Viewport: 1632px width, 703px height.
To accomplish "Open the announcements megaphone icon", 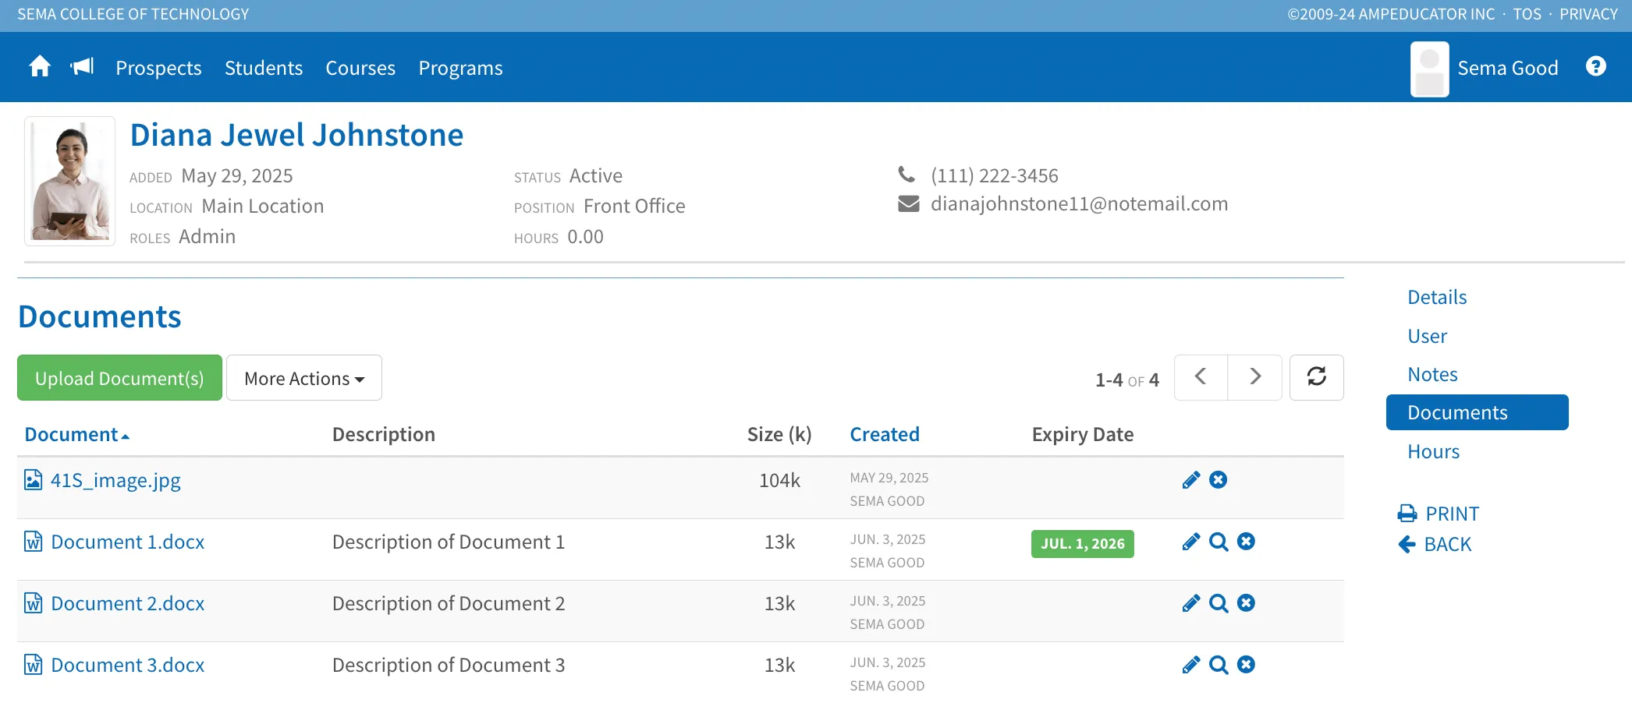I will pyautogui.click(x=82, y=67).
